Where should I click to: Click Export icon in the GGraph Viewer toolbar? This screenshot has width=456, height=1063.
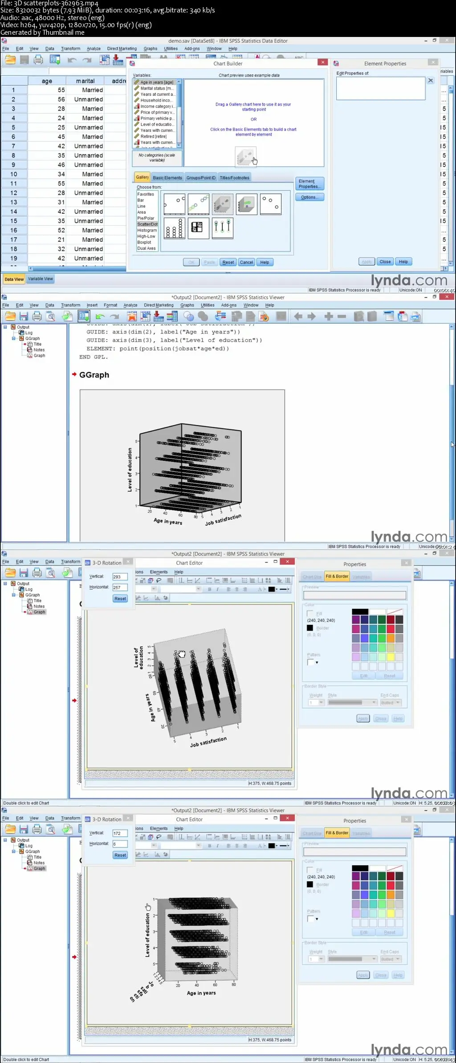(x=67, y=316)
